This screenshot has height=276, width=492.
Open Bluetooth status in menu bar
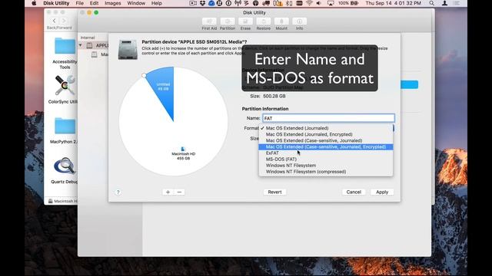point(289,3)
